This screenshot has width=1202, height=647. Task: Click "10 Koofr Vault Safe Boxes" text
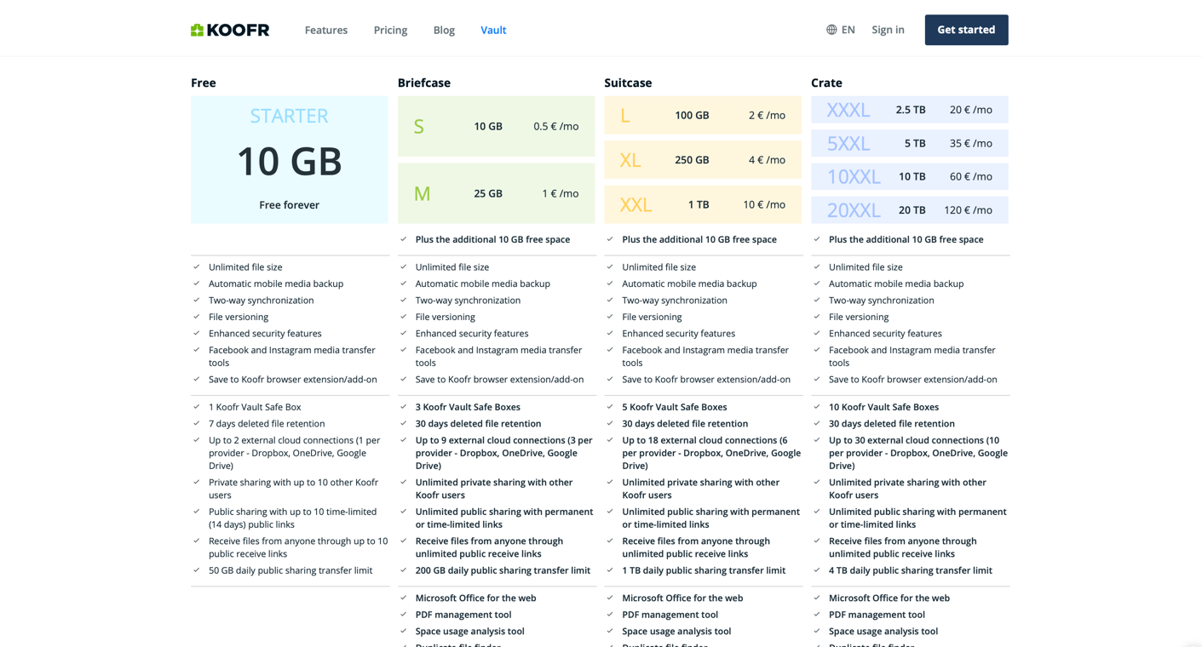pyautogui.click(x=883, y=407)
